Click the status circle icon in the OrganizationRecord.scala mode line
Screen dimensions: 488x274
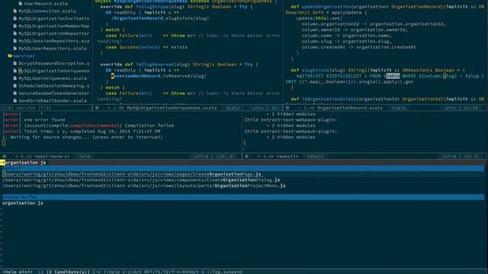point(287,108)
